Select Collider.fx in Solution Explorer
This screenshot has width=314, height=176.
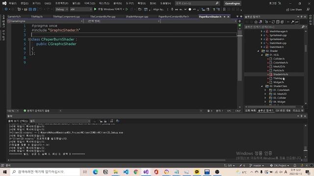click(x=279, y=59)
